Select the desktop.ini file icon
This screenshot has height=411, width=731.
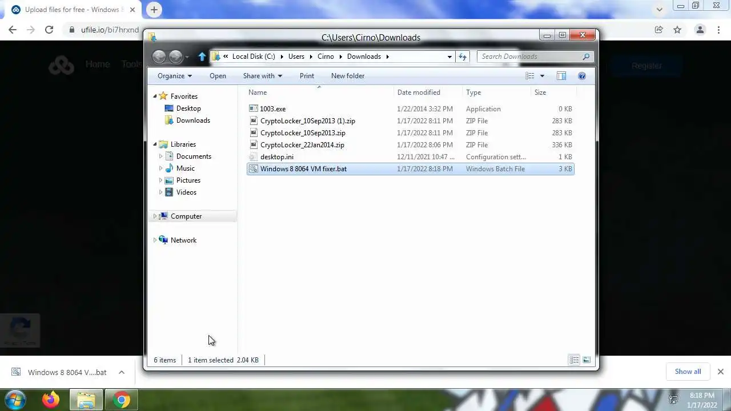[x=254, y=156]
